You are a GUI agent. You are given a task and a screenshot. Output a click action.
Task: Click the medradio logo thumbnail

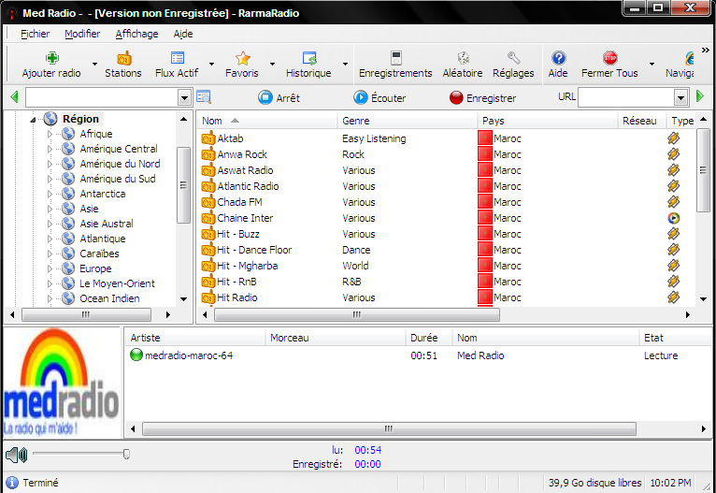click(62, 382)
